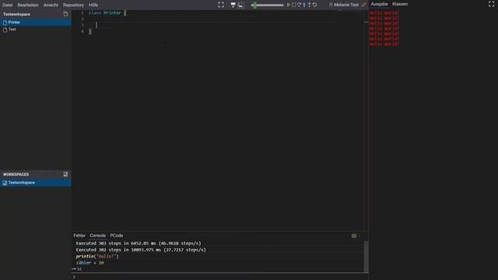The image size is (498, 280).
Task: Switch to the Fehler tab
Action: pyautogui.click(x=79, y=236)
